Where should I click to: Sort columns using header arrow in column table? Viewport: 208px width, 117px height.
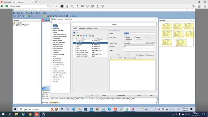click(75, 39)
